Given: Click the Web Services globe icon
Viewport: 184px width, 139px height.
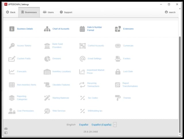Looking at the screenshot, I should (47, 111).
